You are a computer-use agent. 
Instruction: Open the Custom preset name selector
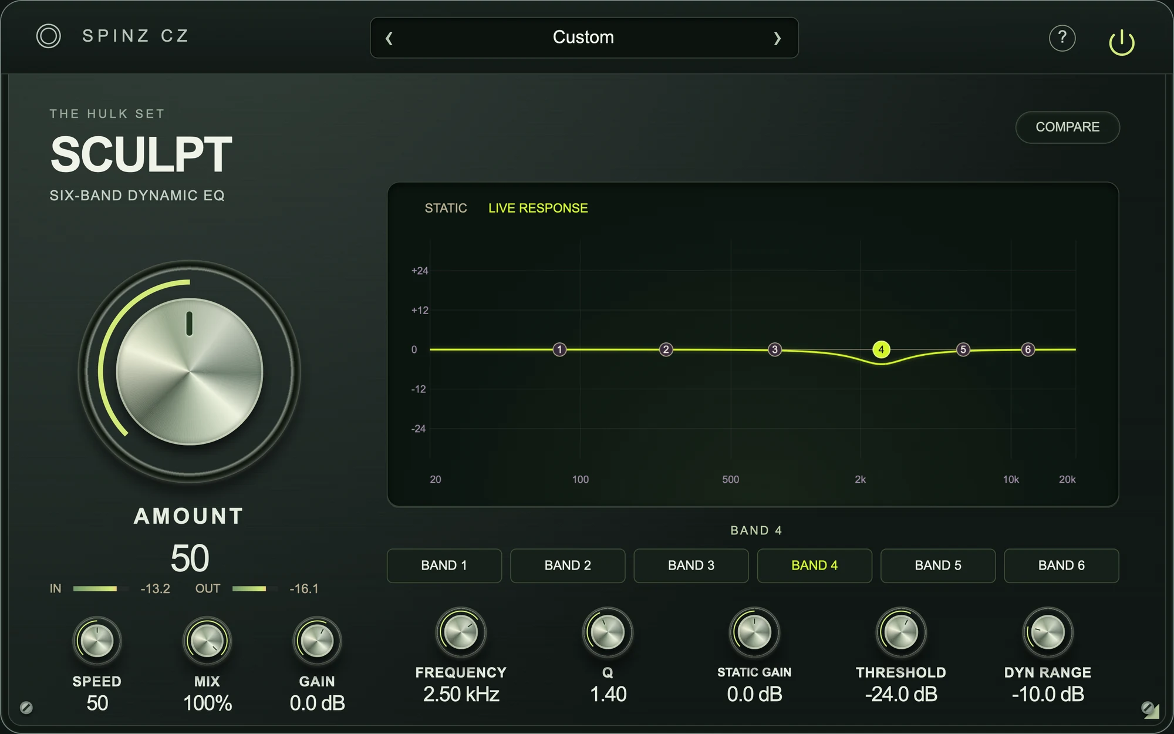583,37
